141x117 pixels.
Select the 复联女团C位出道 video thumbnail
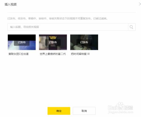click(22, 42)
